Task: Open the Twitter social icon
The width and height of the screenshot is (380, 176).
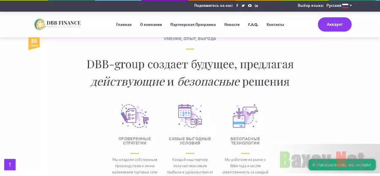Action: pos(243,5)
